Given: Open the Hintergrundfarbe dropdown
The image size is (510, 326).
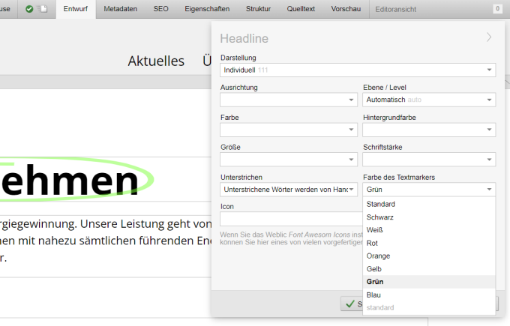Looking at the screenshot, I should pyautogui.click(x=429, y=130).
